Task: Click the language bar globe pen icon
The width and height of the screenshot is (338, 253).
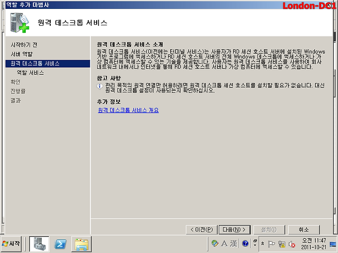Action: pos(215,244)
